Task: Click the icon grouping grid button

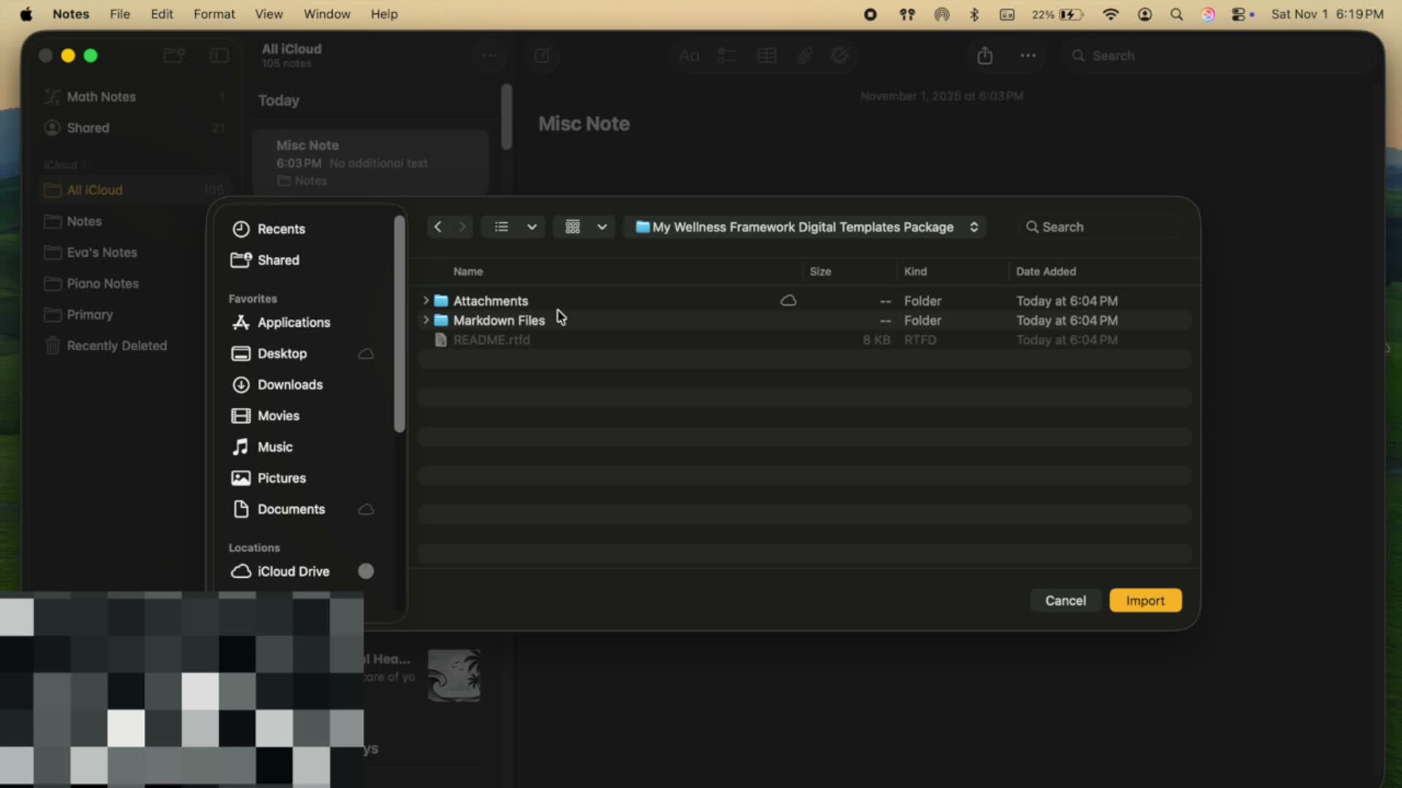Action: pyautogui.click(x=572, y=227)
